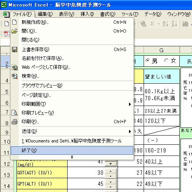The height and width of the screenshot is (192, 192).
Task: Choose Web ページとして保存(G) entry
Action: (72, 67)
